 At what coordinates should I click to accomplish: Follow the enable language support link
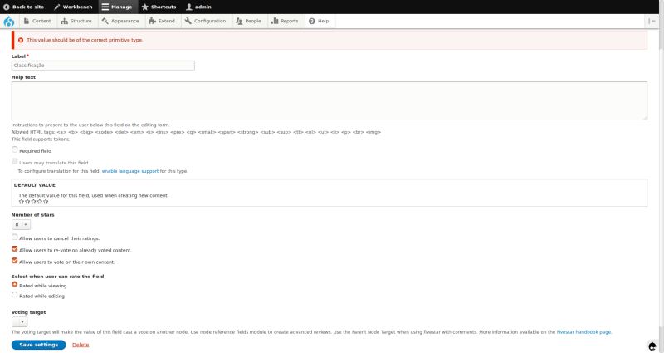[x=130, y=171]
